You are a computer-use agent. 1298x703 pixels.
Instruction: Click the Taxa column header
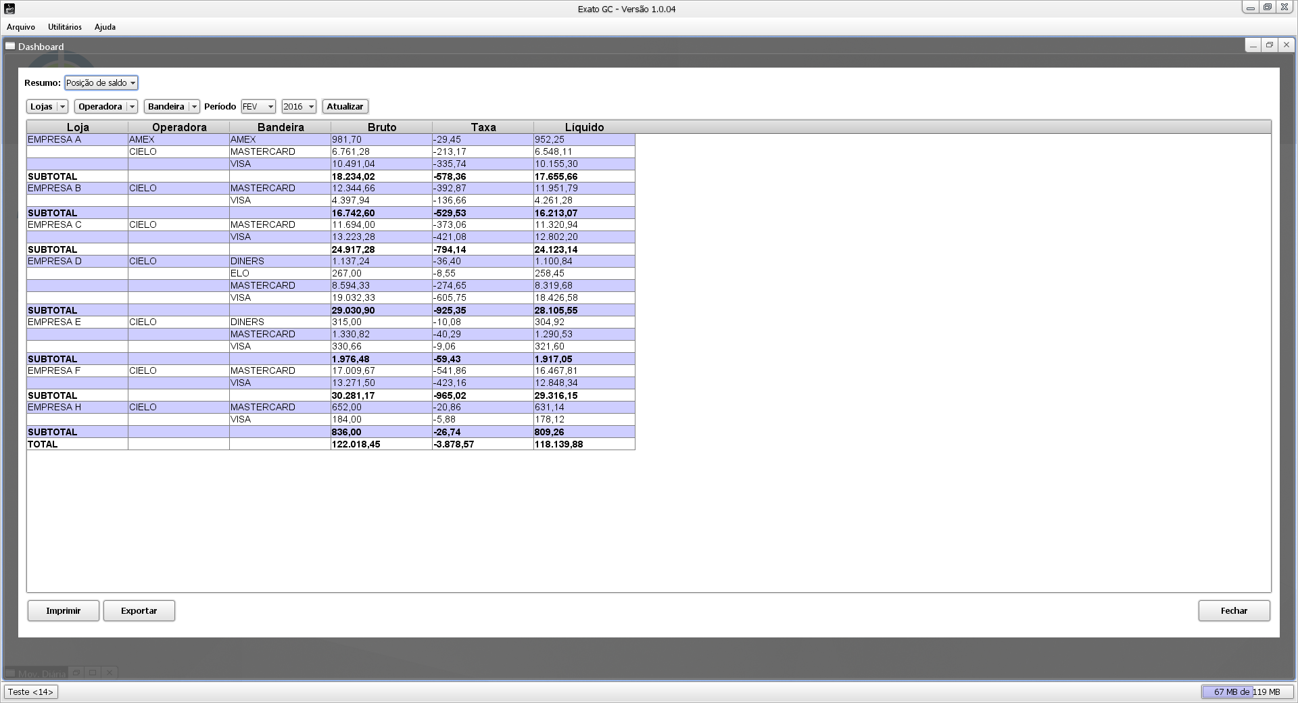483,127
